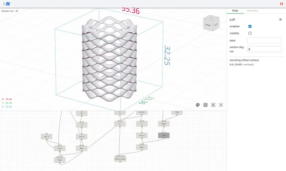The height and width of the screenshot is (171, 286).
Task: Click the 'resulting lofted surface' output label
Action: point(244,60)
